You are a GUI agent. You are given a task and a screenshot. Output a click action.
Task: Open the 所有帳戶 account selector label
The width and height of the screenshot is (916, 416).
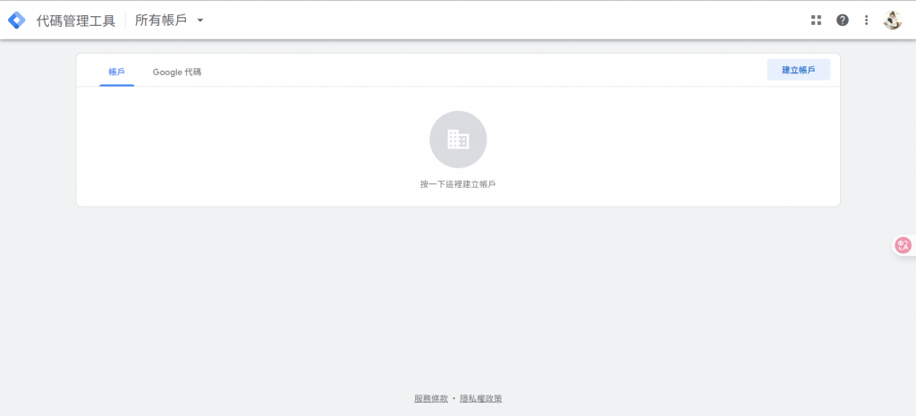(x=161, y=21)
